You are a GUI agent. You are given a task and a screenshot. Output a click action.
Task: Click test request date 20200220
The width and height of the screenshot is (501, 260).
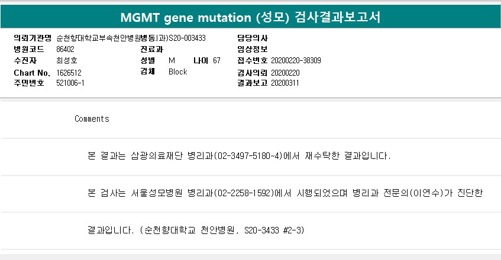coord(285,73)
